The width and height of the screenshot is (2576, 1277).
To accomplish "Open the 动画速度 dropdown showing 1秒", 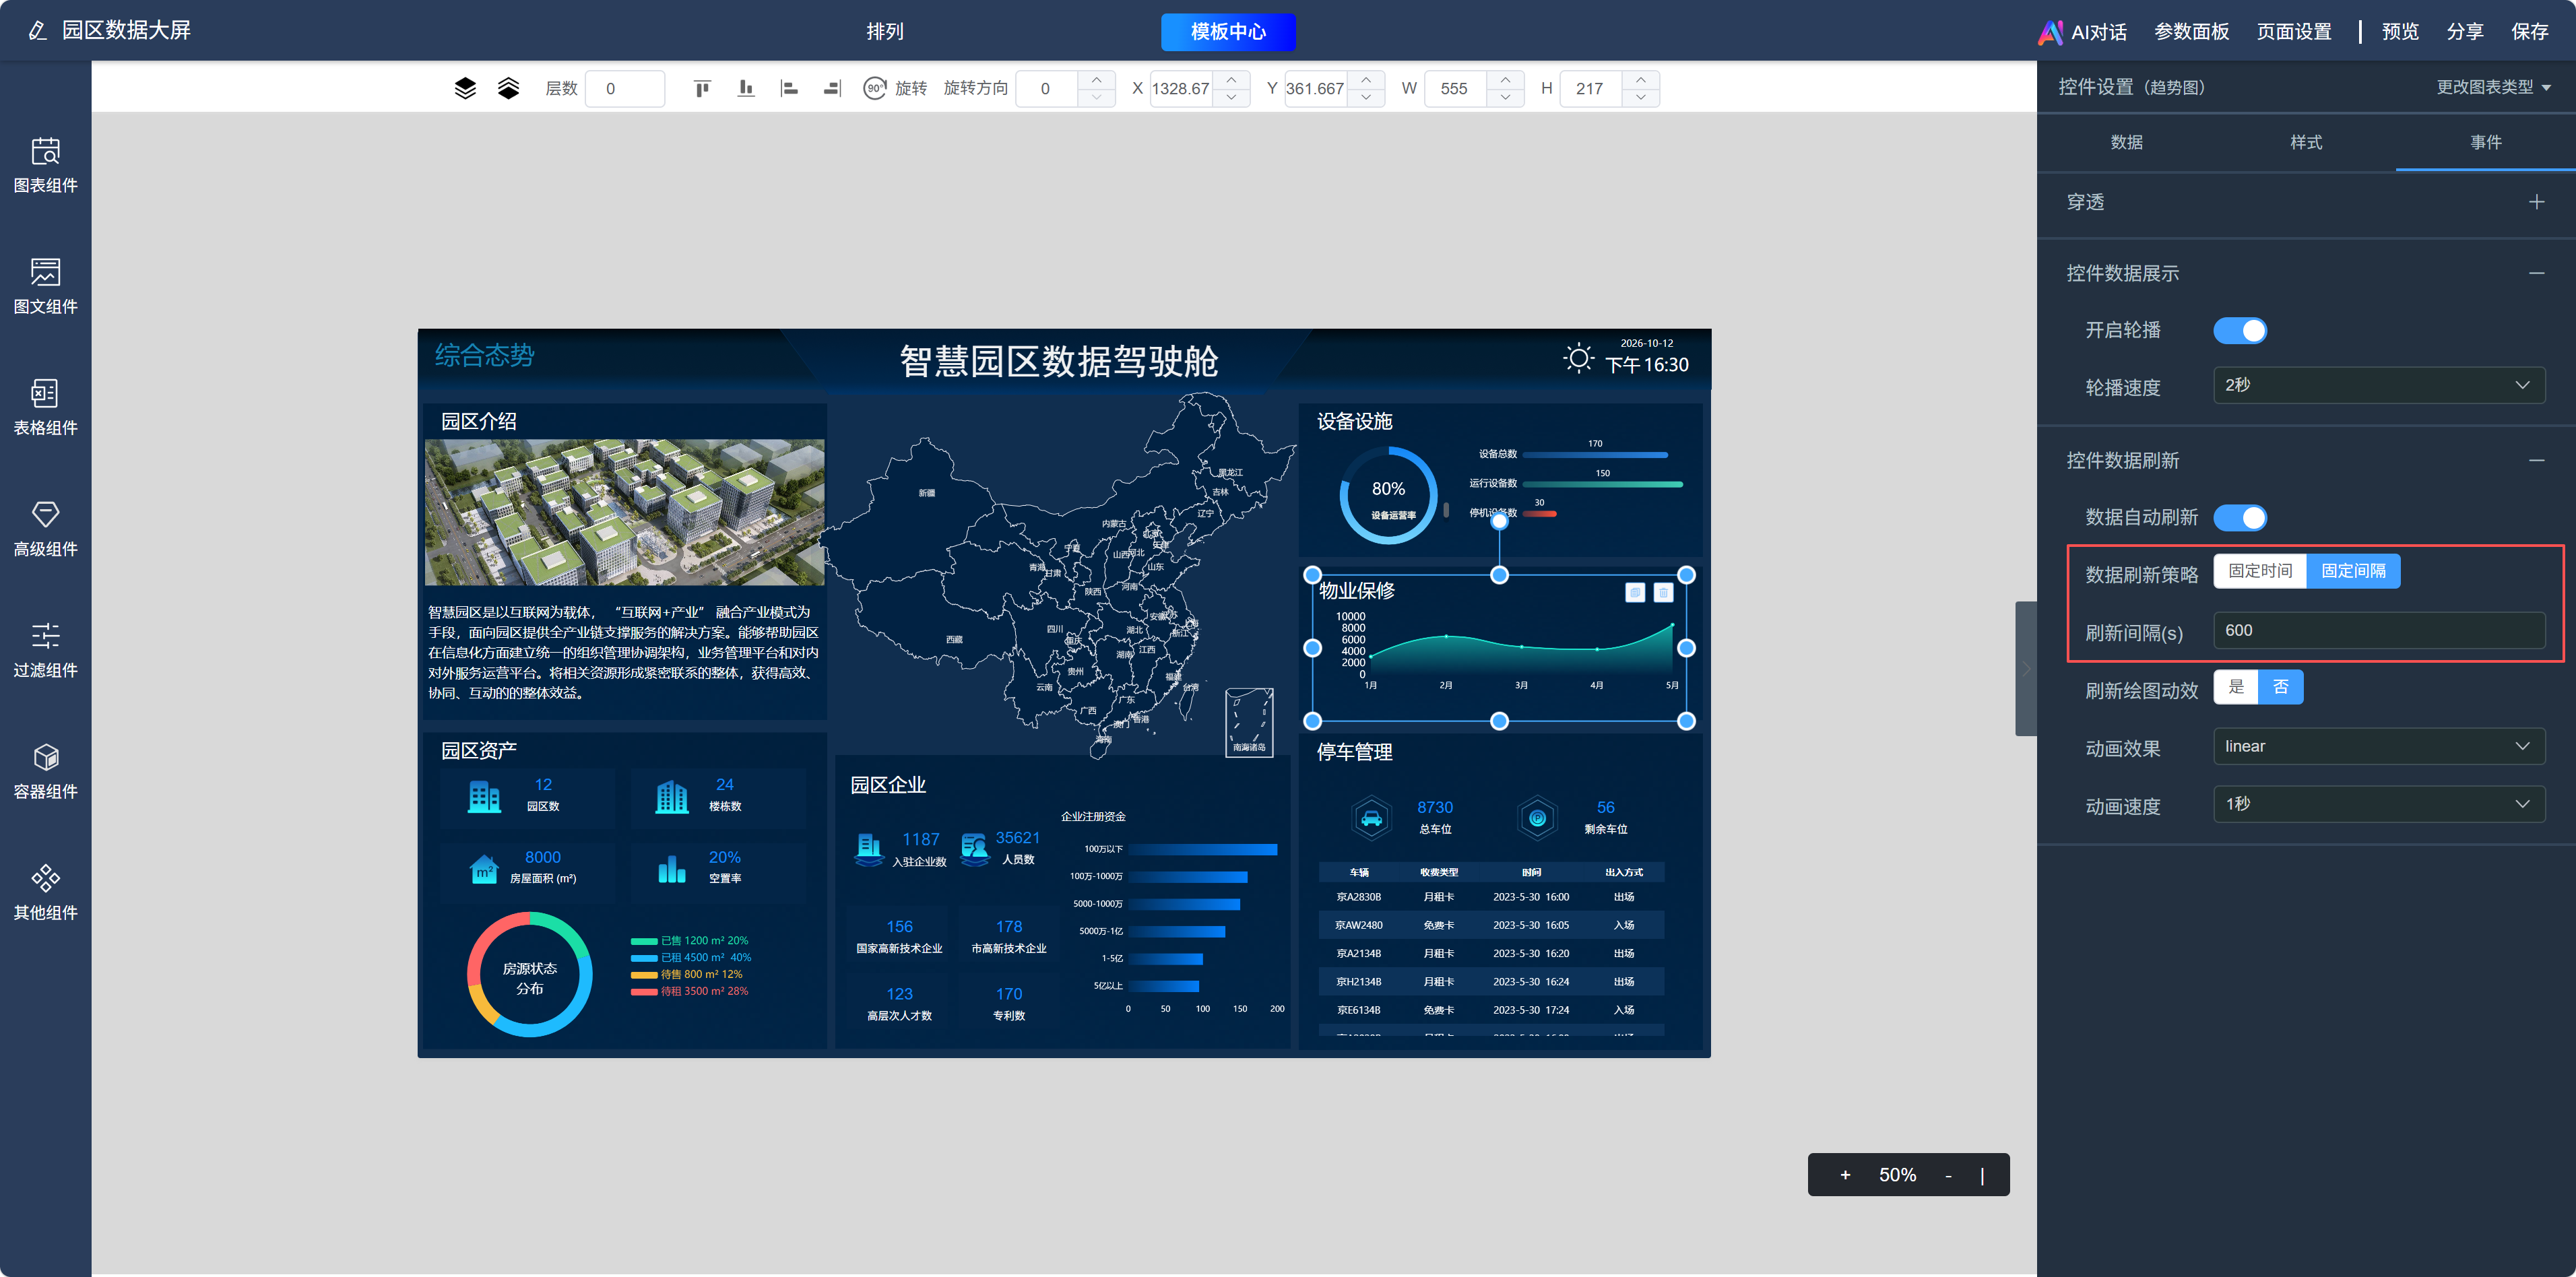I will tap(2379, 804).
